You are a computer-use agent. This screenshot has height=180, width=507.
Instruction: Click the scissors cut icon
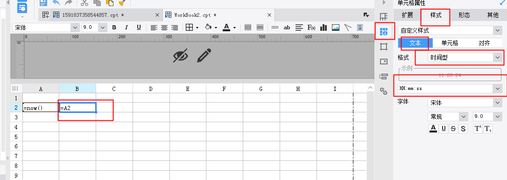(84, 3)
